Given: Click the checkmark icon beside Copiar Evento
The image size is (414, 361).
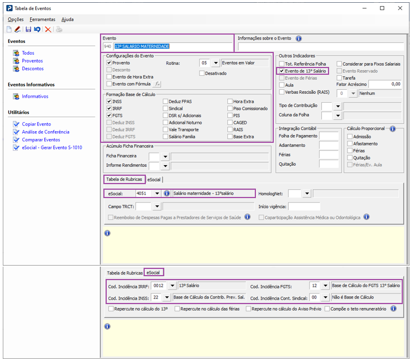Looking at the screenshot, I should [x=16, y=124].
